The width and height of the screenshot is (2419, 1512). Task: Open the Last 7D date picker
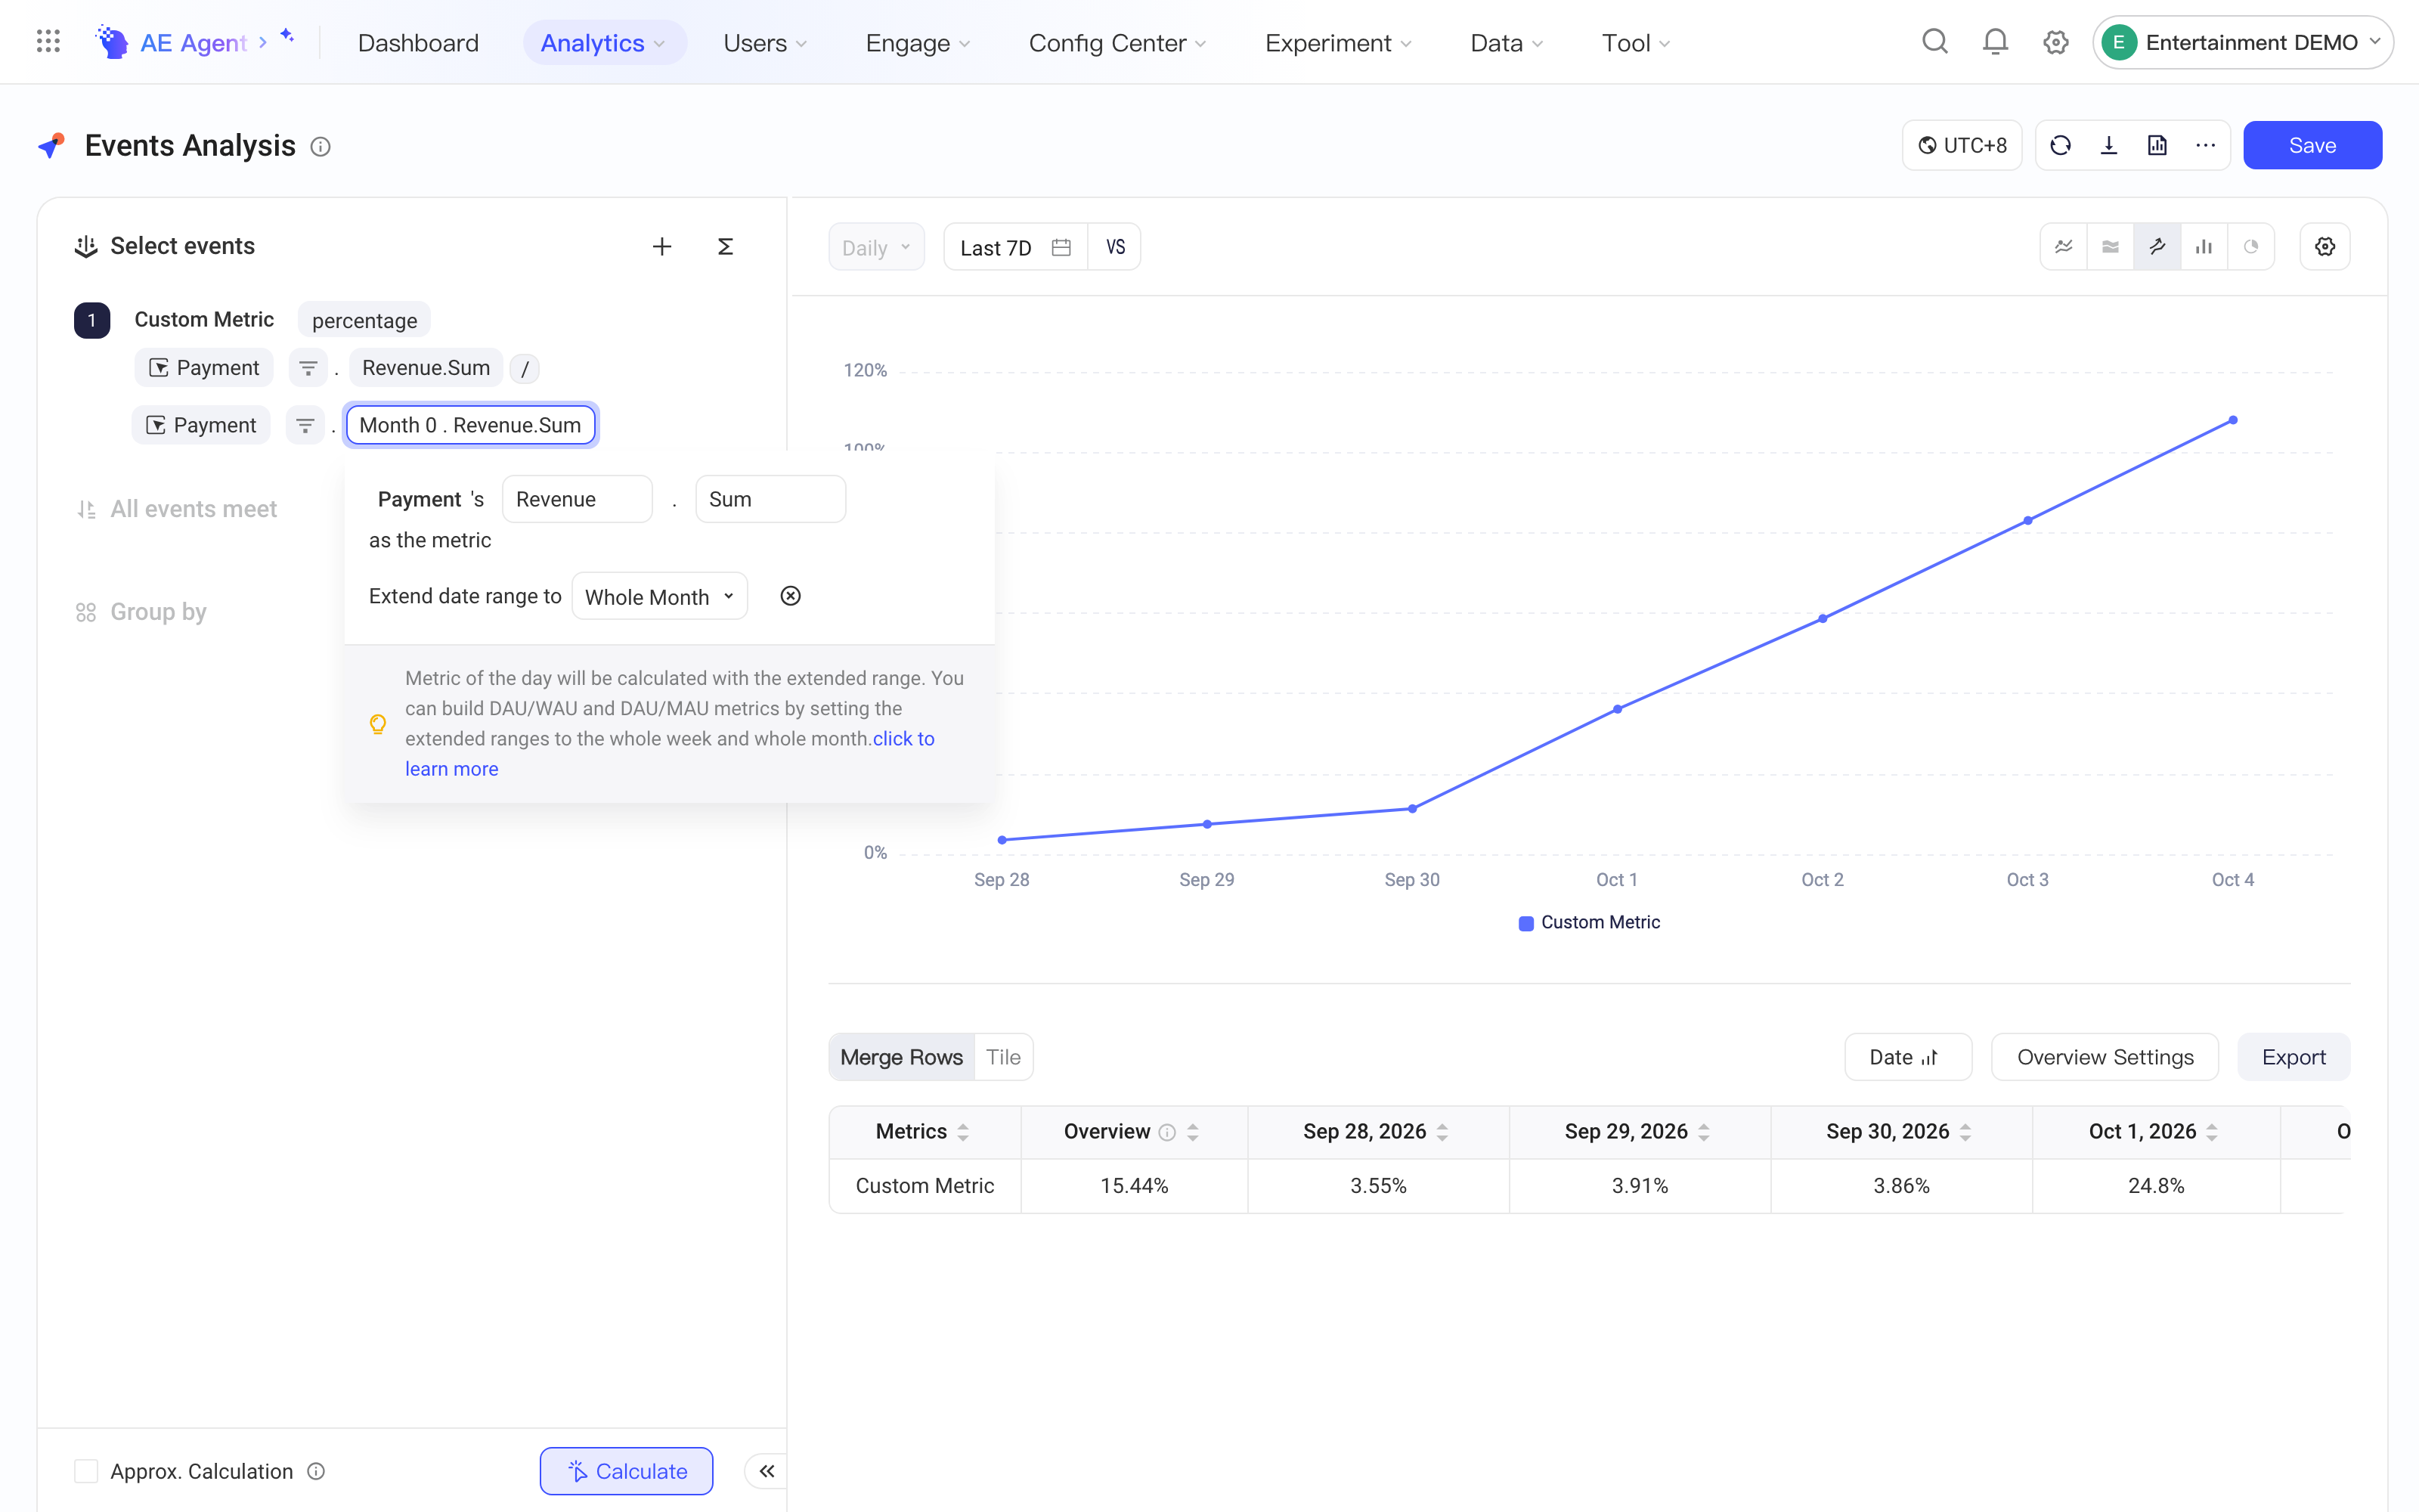point(1015,247)
